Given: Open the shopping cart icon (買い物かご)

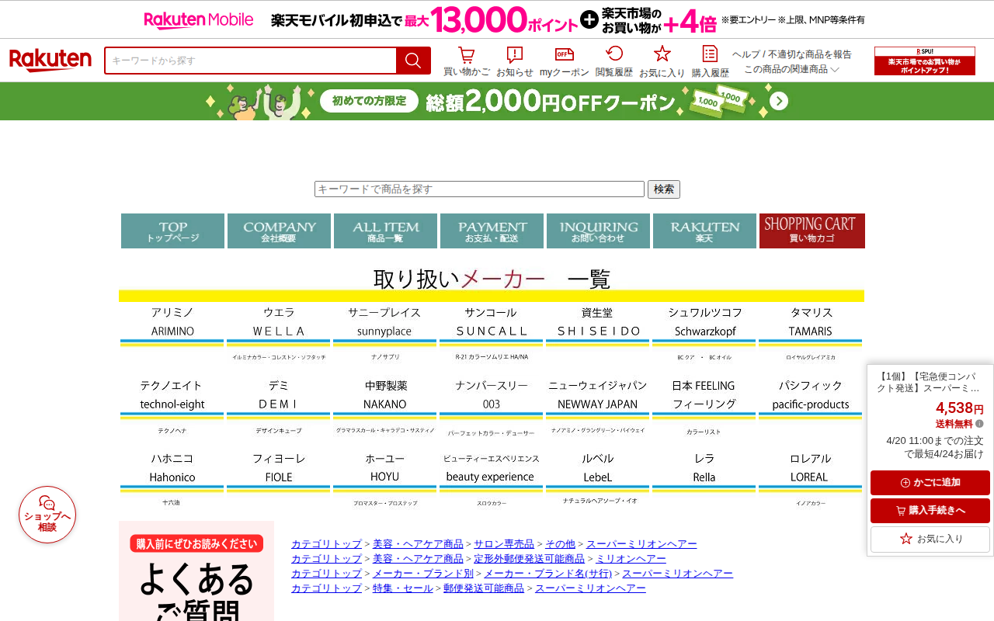Looking at the screenshot, I should click(x=466, y=61).
